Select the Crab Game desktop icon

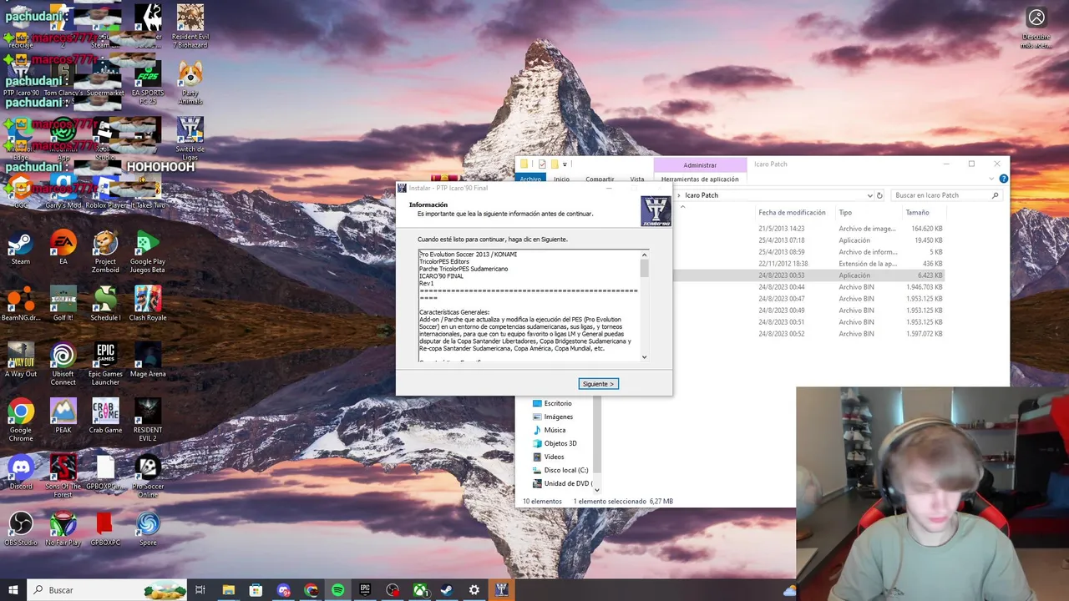point(105,417)
